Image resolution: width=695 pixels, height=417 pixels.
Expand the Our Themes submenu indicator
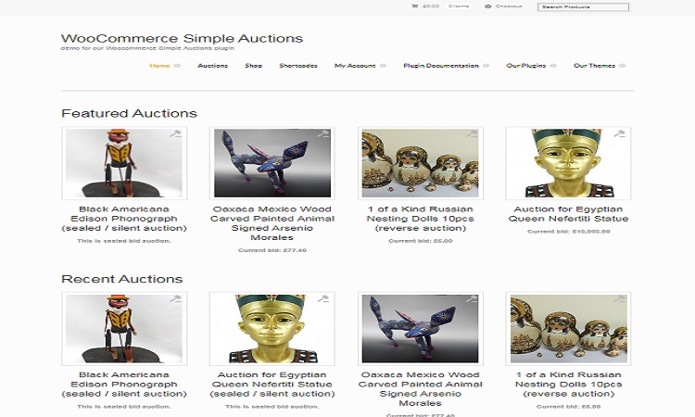pyautogui.click(x=623, y=66)
